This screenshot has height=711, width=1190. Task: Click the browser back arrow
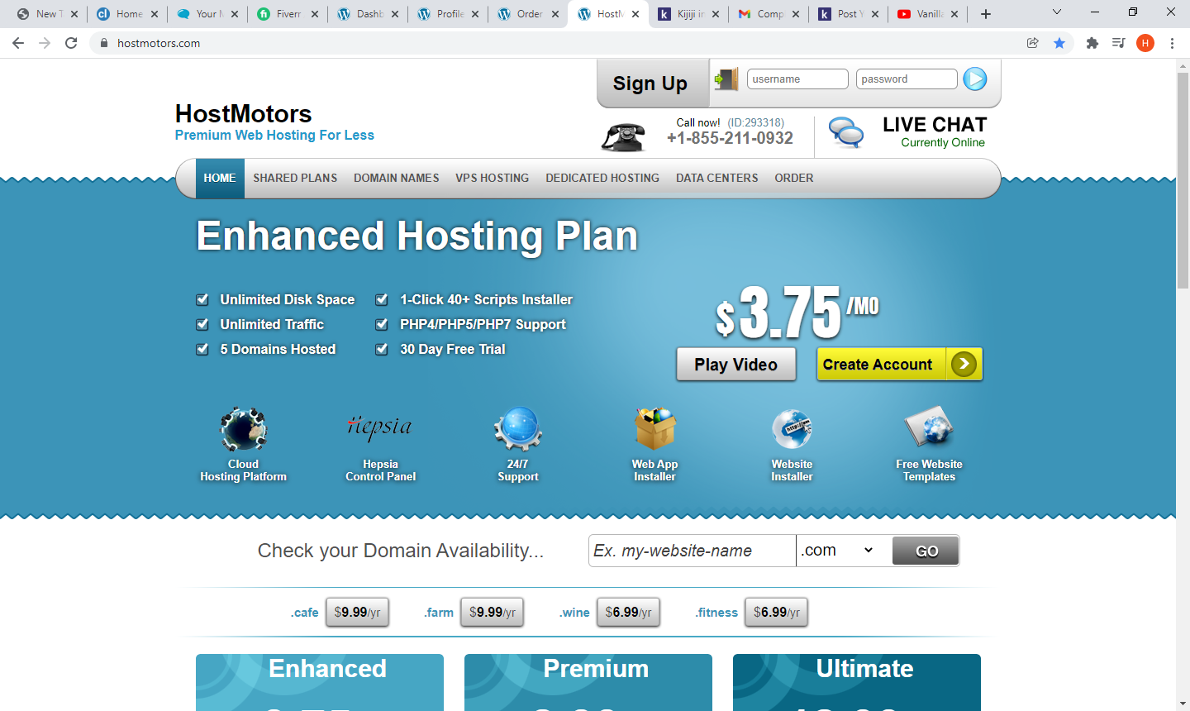pyautogui.click(x=18, y=43)
